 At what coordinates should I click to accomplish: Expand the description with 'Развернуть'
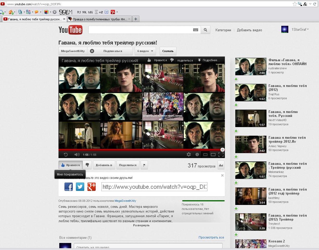[x=141, y=225]
